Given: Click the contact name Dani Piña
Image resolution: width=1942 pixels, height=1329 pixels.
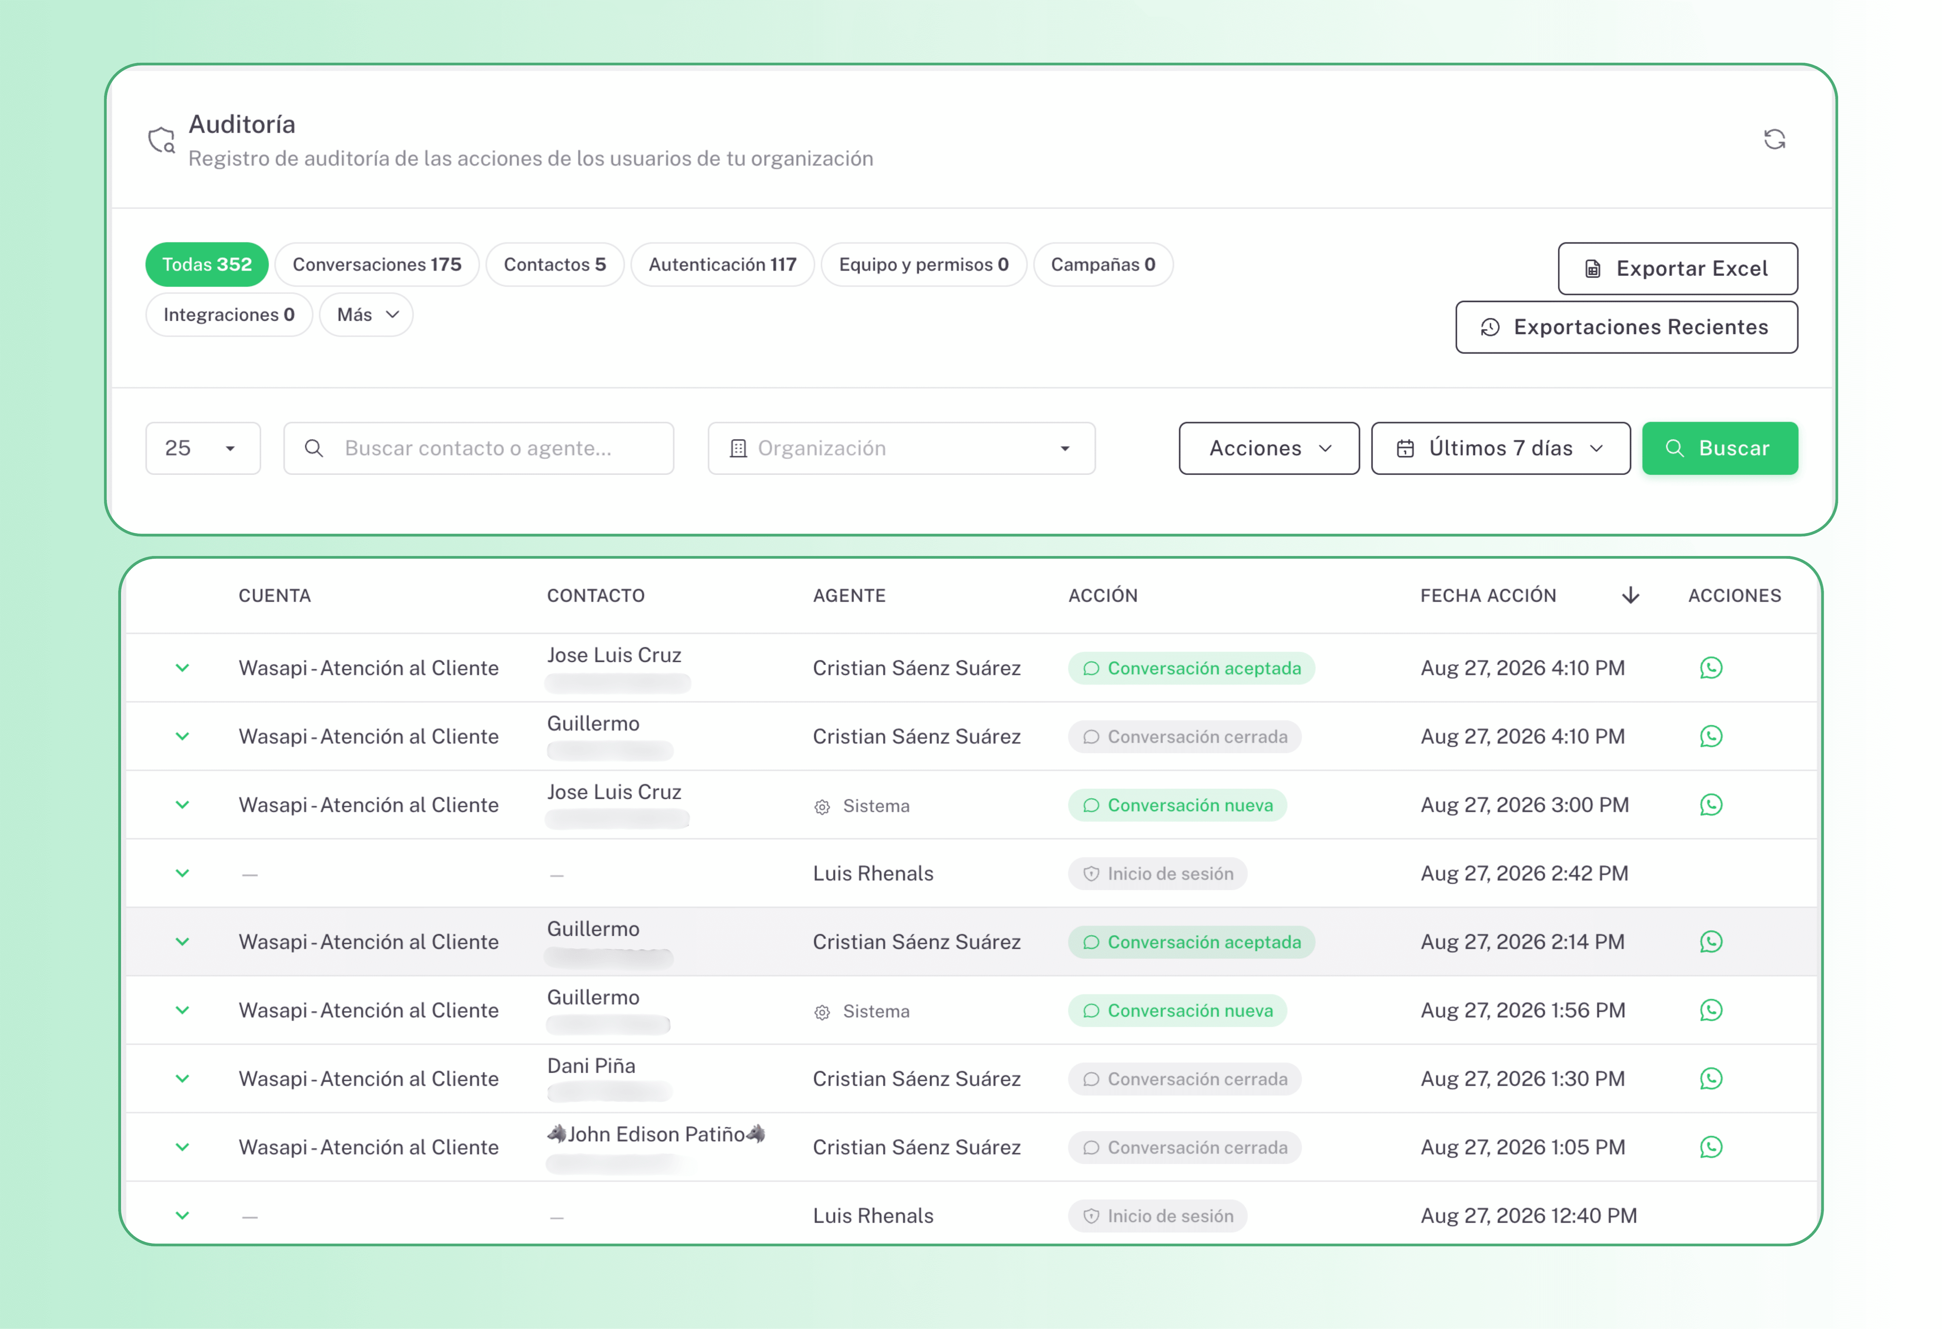Looking at the screenshot, I should (x=592, y=1066).
